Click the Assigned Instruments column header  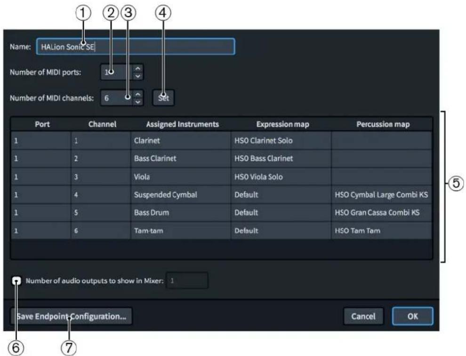(182, 124)
